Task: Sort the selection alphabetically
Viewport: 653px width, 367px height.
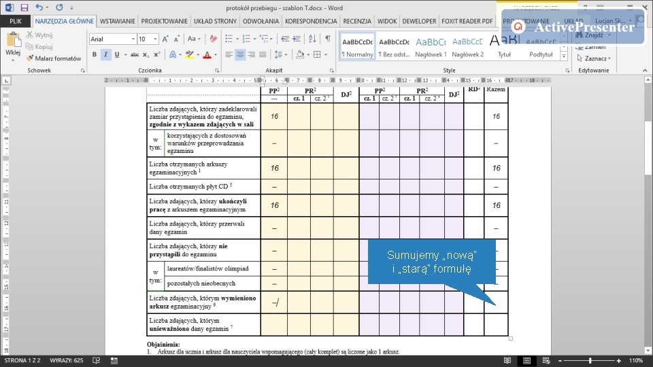Action: 312,39
